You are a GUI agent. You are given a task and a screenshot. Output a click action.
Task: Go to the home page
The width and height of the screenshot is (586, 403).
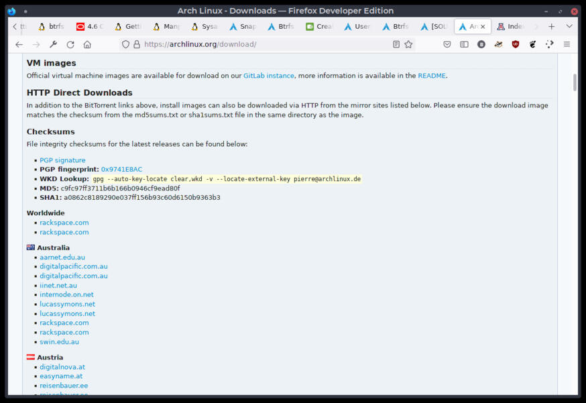click(87, 44)
